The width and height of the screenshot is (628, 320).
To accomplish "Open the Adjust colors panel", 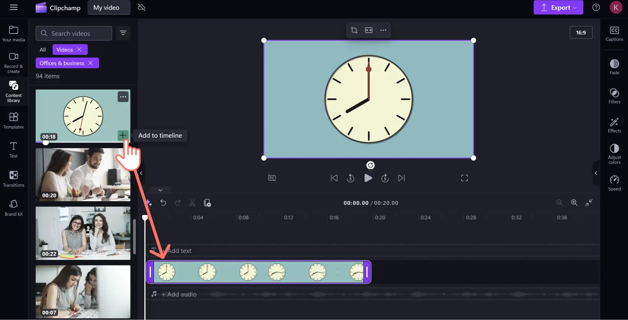I will click(614, 154).
